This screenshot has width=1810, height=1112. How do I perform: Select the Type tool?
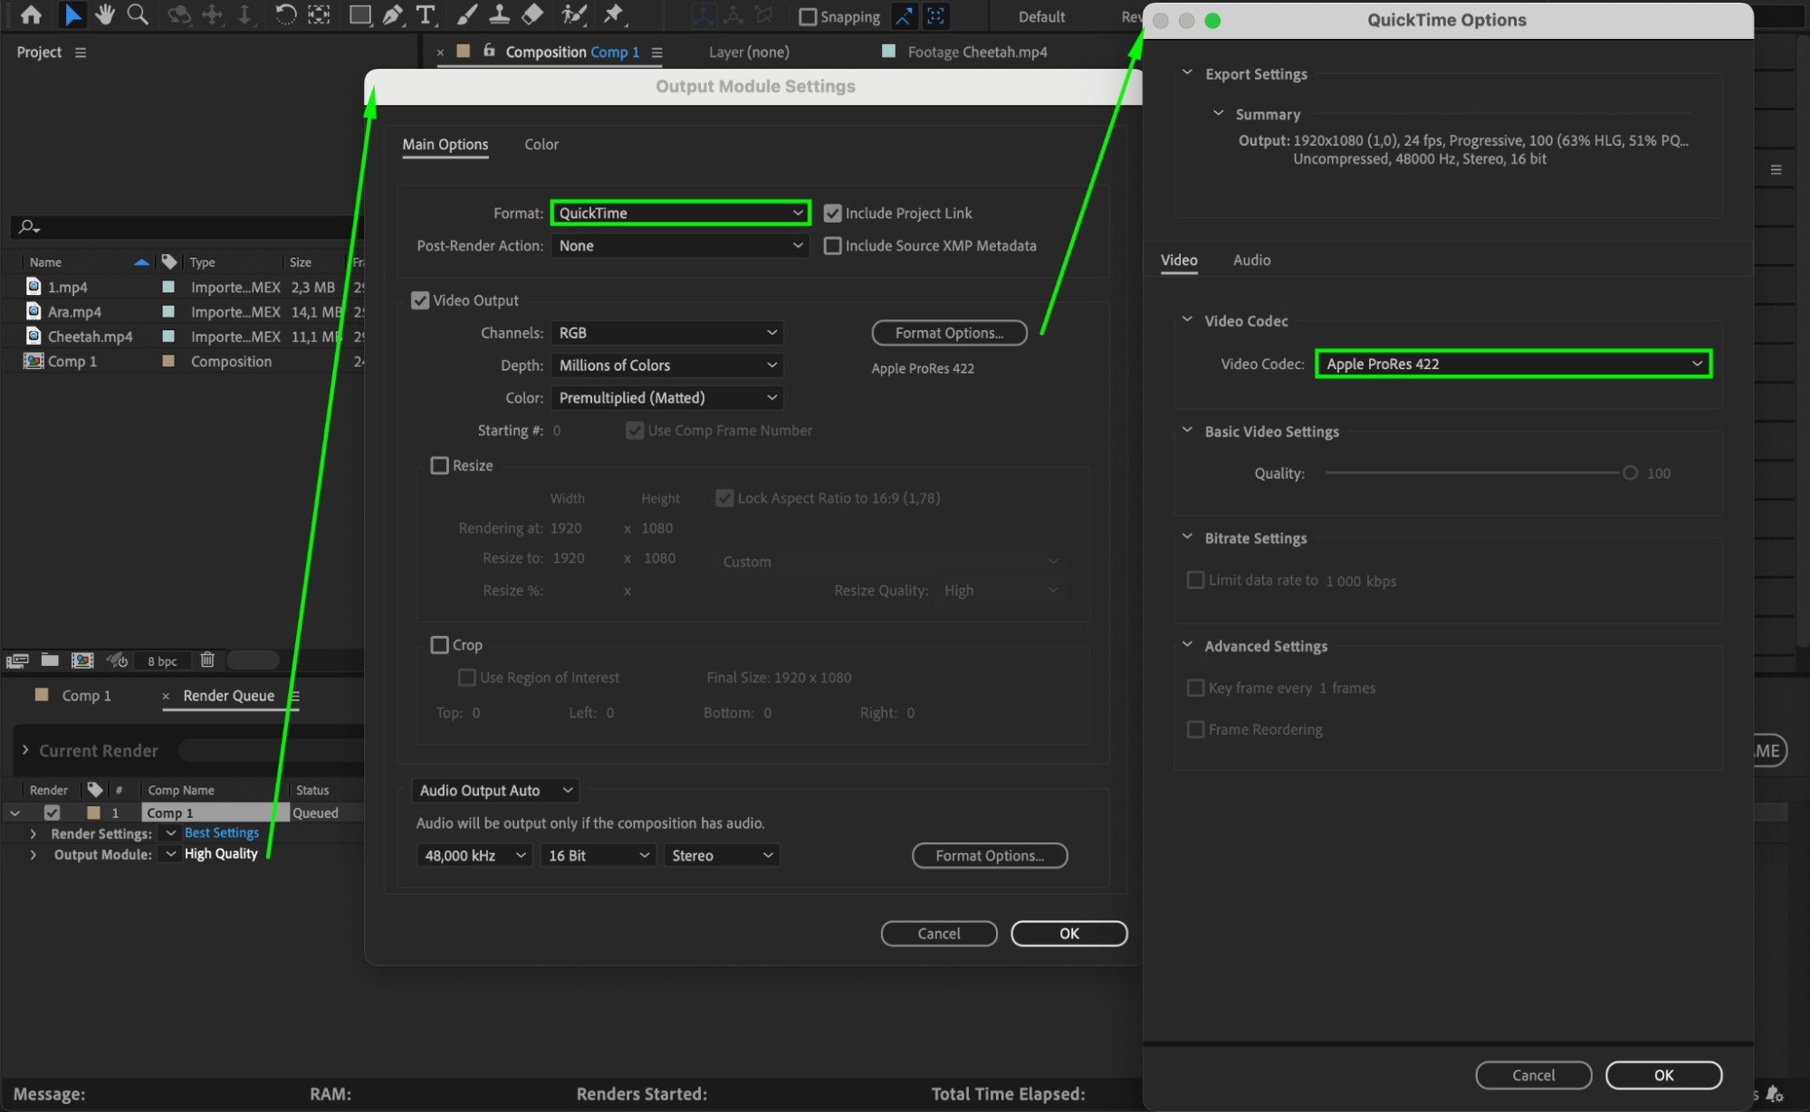425,14
